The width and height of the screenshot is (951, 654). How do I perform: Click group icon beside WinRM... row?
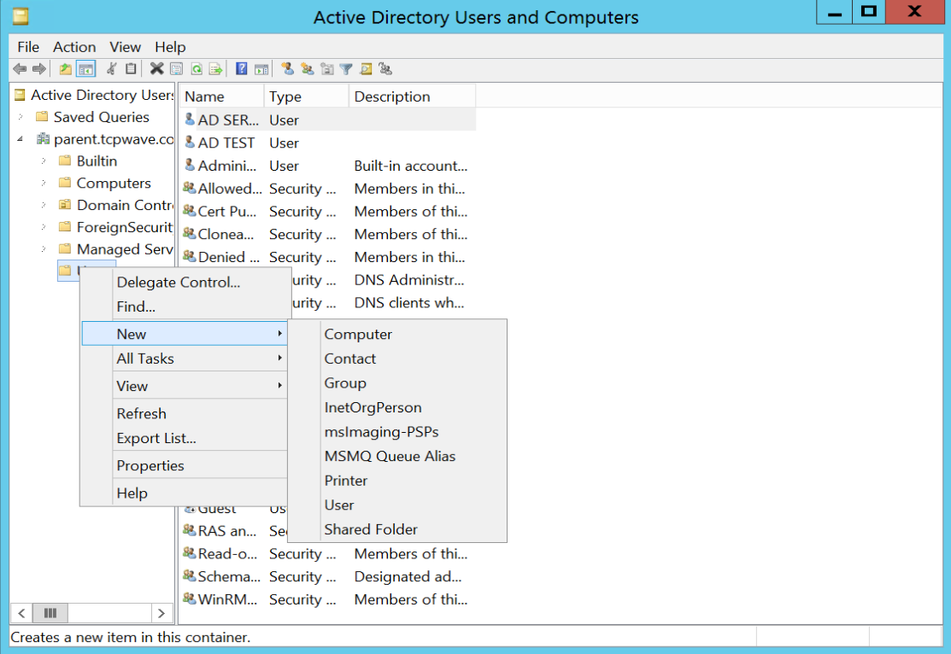click(x=189, y=599)
